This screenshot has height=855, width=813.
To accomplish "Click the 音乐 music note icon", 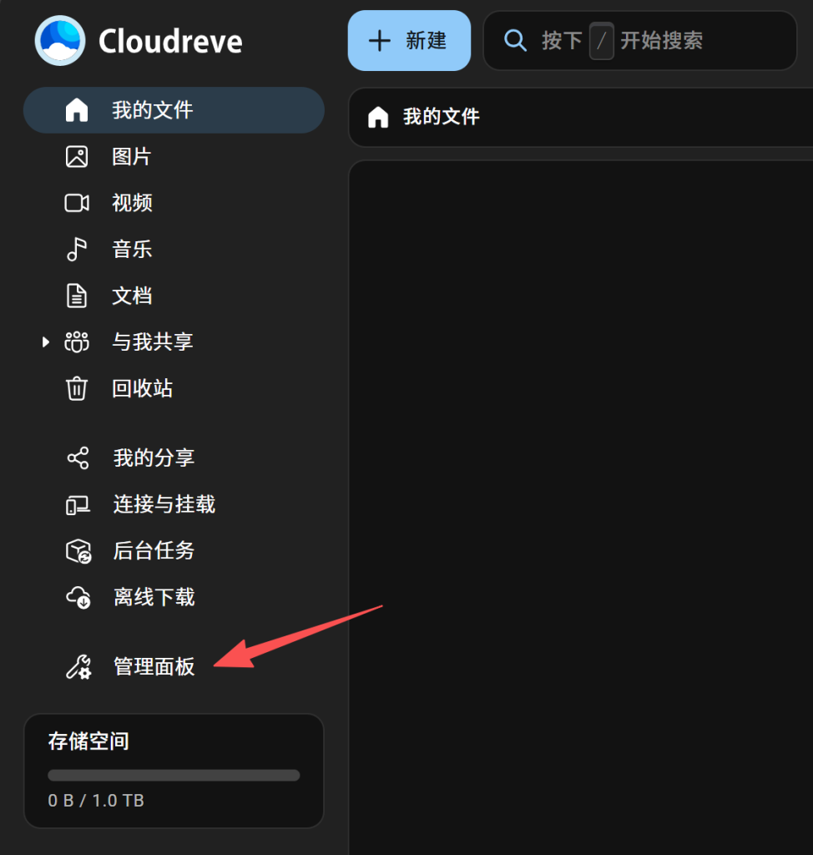I will point(77,250).
